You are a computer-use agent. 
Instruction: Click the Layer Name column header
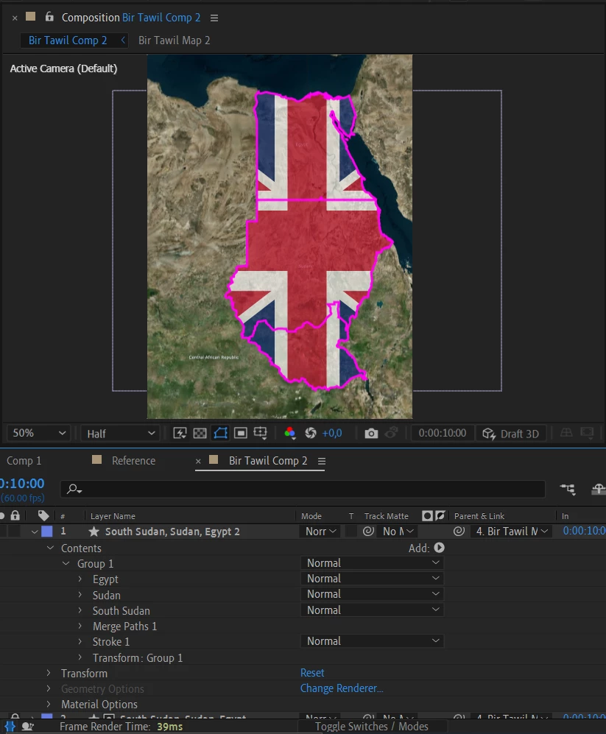tap(113, 516)
